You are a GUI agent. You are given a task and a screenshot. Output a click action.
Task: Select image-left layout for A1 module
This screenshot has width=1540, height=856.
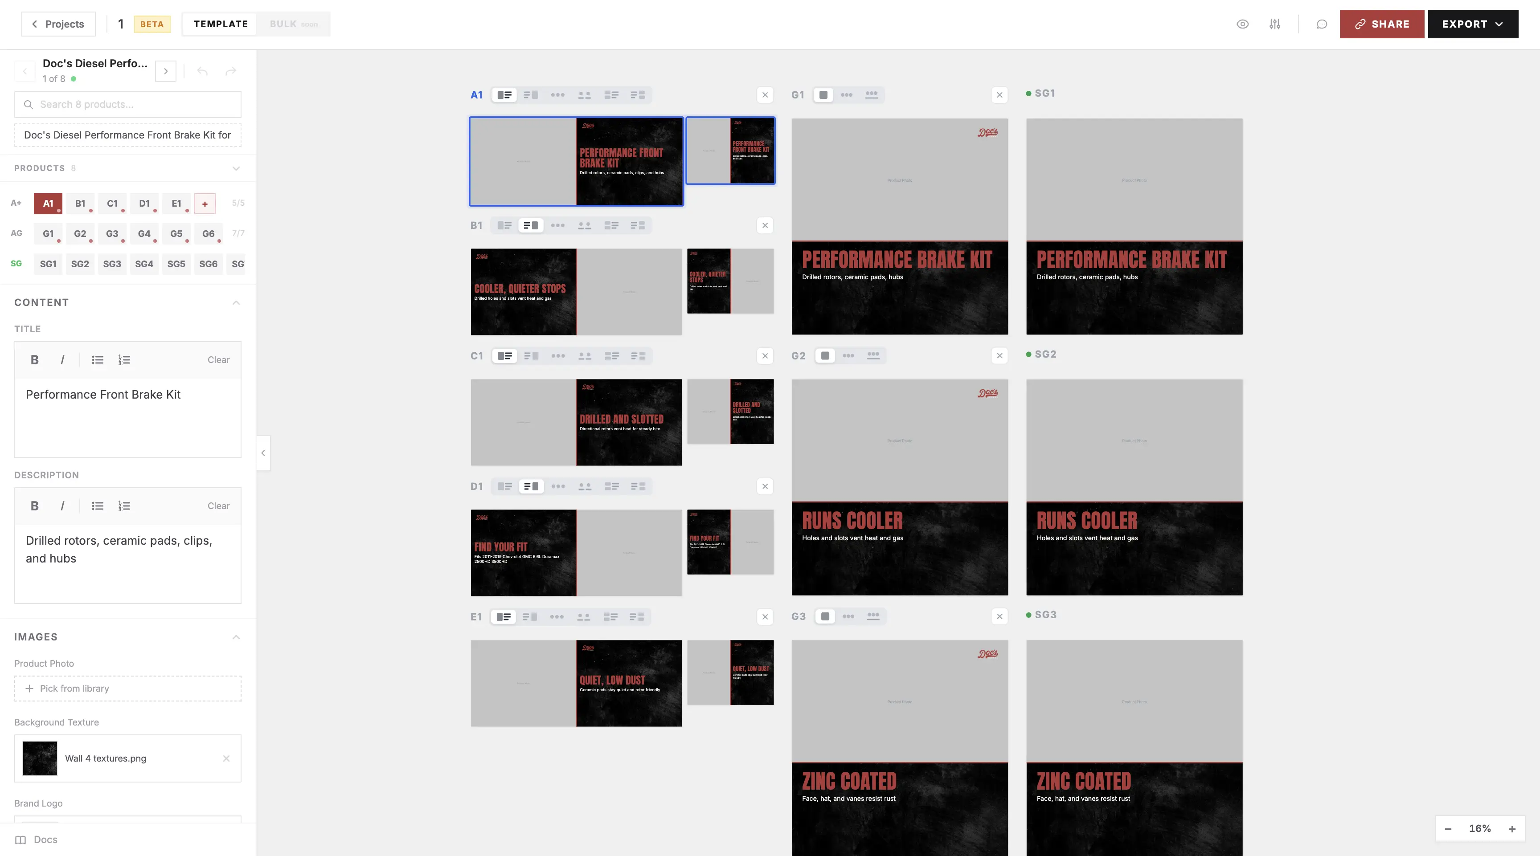[504, 95]
